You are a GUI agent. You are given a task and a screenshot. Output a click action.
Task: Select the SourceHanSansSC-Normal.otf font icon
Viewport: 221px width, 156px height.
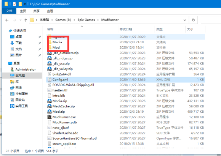tap(49, 138)
